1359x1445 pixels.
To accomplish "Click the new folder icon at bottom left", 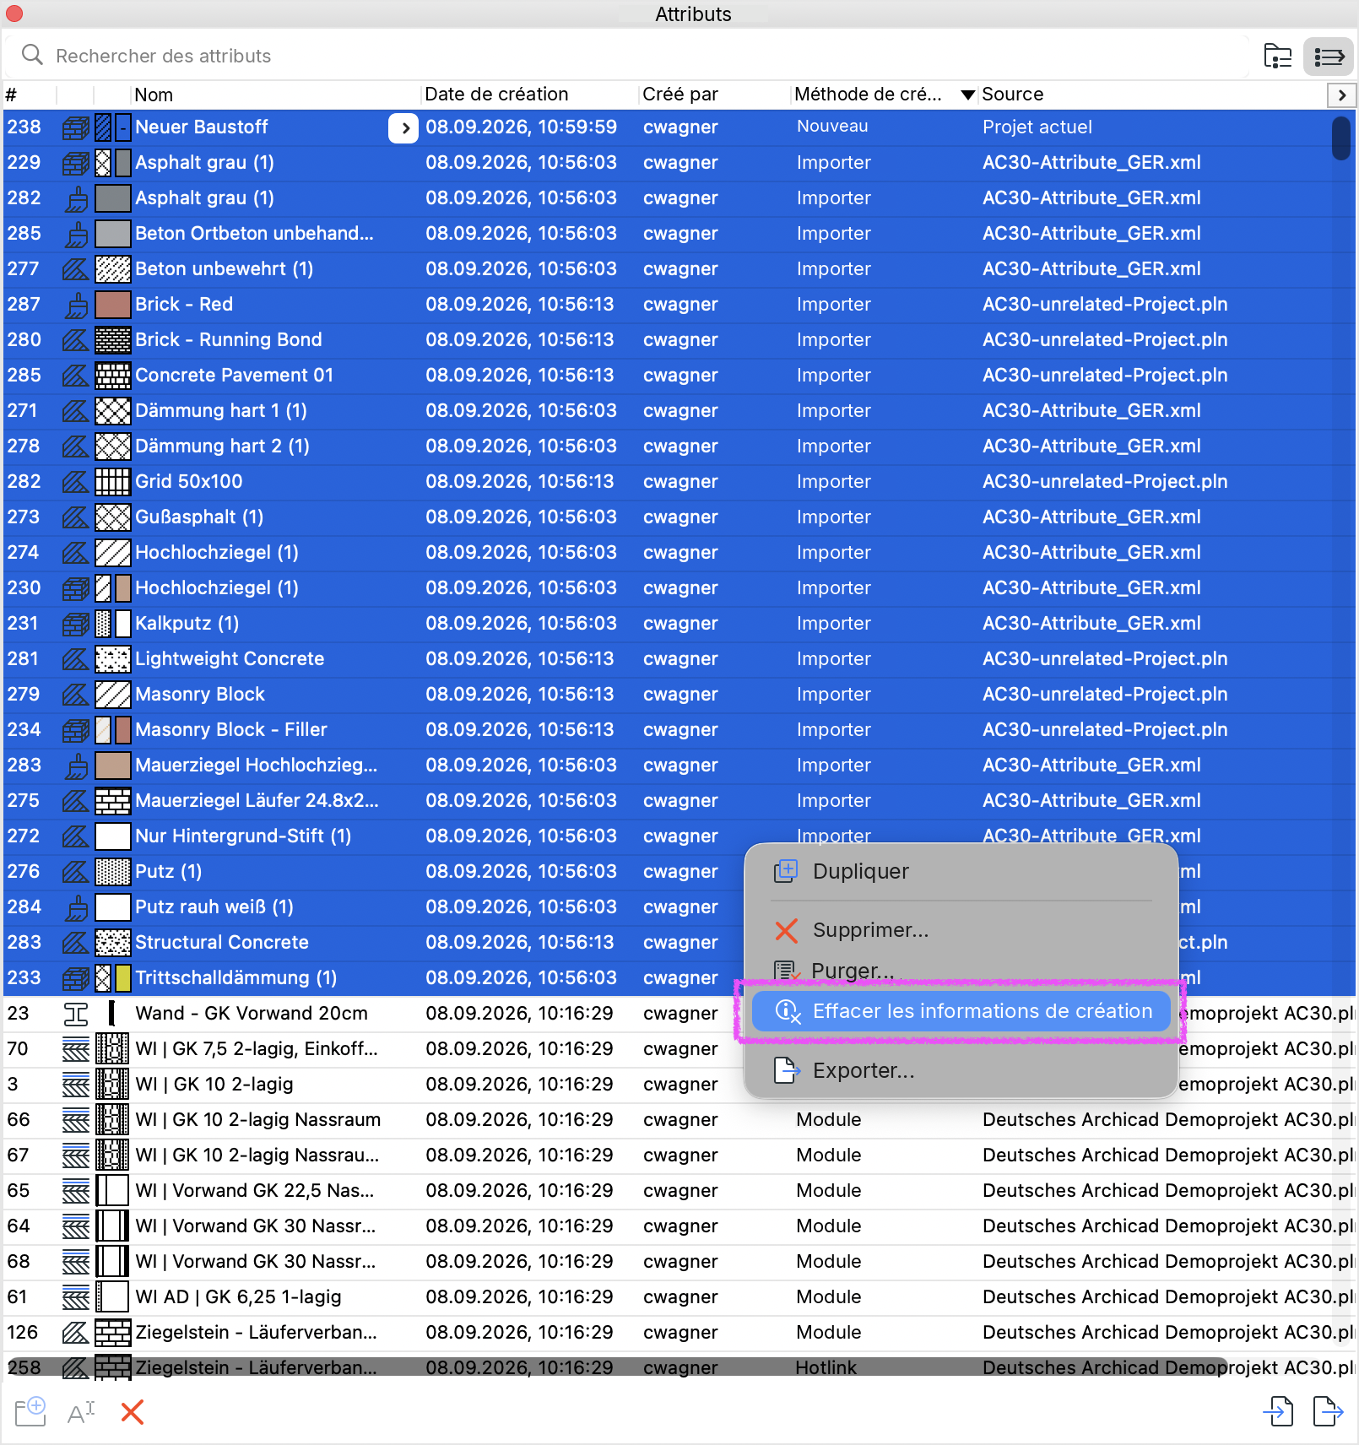I will 30,1411.
